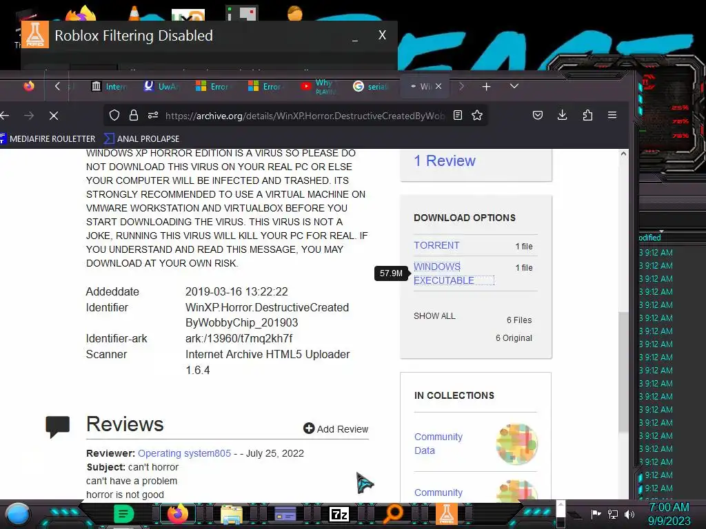Open the volume speaker icon in tray
Viewport: 706px width, 529px height.
(629, 514)
